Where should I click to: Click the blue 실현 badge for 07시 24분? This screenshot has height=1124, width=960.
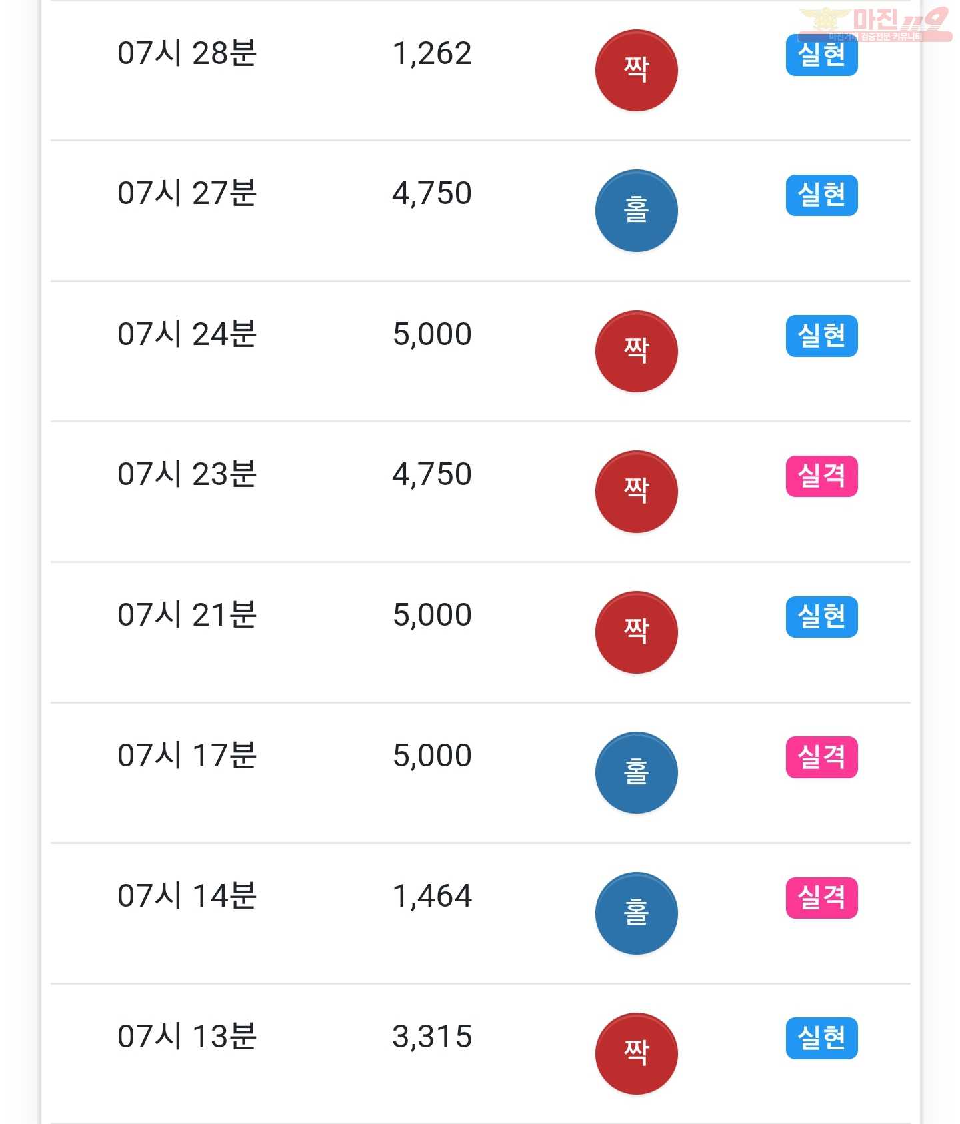point(821,336)
